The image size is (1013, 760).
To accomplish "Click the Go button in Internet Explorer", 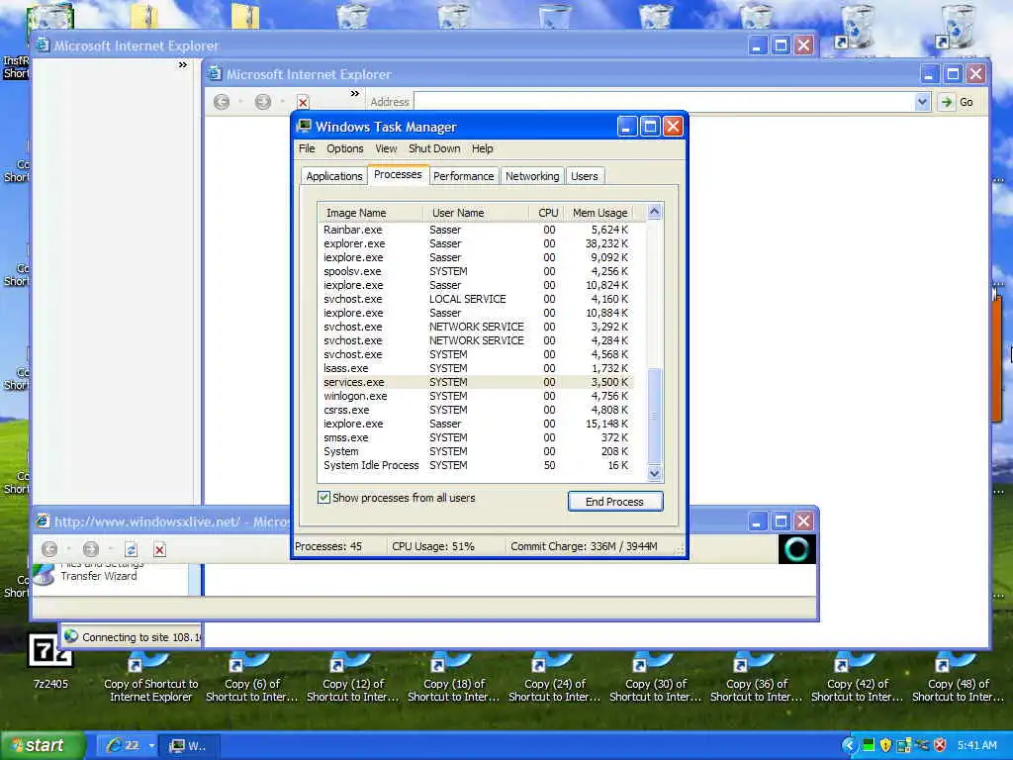I will click(x=958, y=102).
